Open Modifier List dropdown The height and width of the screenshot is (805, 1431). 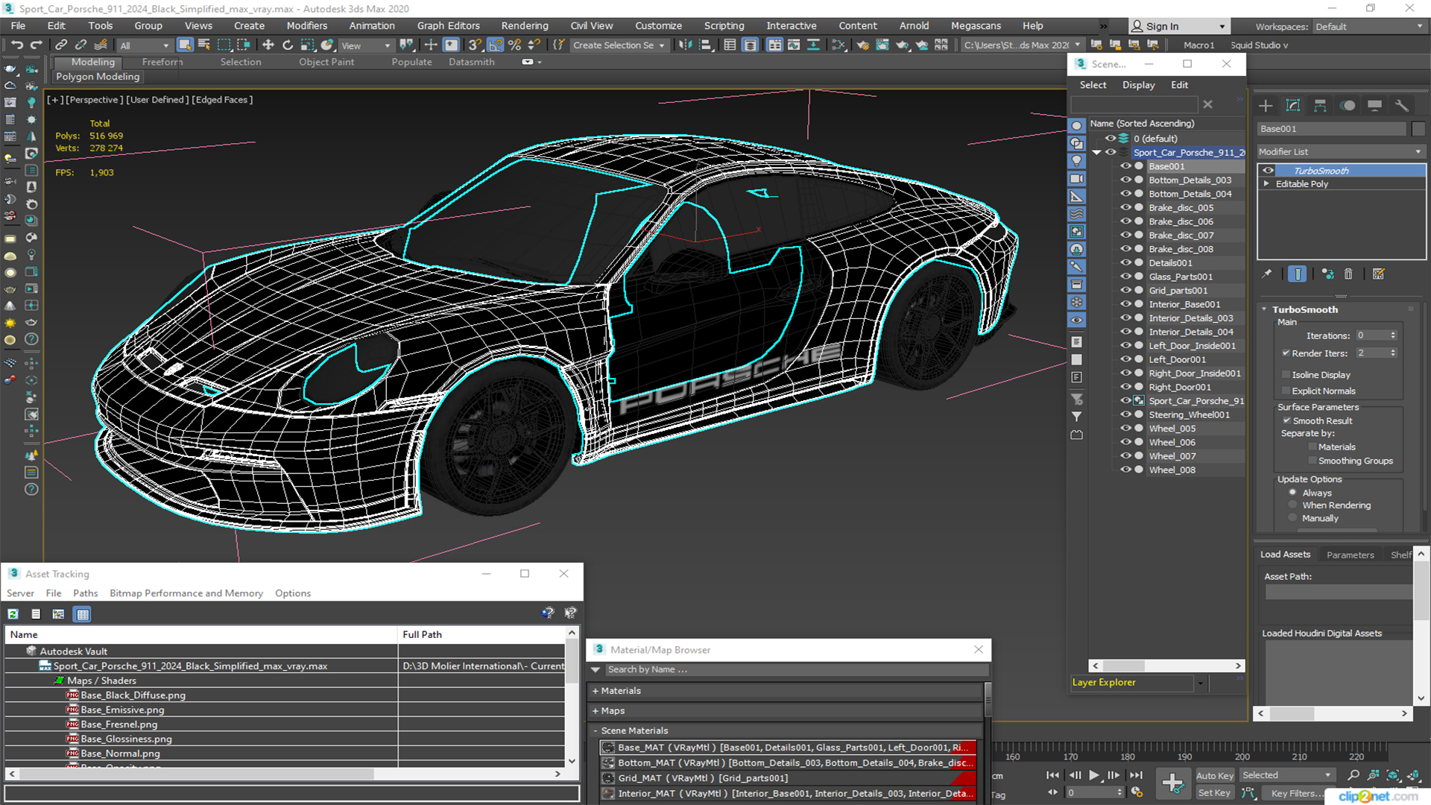click(x=1340, y=151)
